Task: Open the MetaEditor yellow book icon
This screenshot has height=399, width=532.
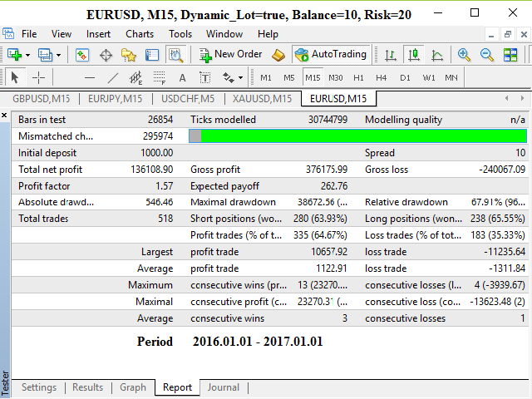Action: [278, 55]
